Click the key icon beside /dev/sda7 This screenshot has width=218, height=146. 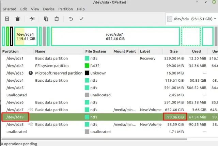[x=31, y=110]
